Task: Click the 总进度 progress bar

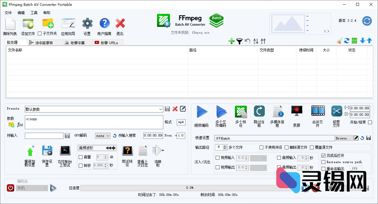Action: (x=190, y=188)
